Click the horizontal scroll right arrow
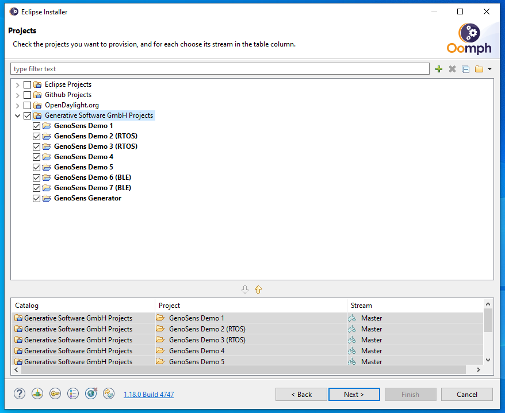Viewport: 505px width, 413px height. click(x=479, y=370)
